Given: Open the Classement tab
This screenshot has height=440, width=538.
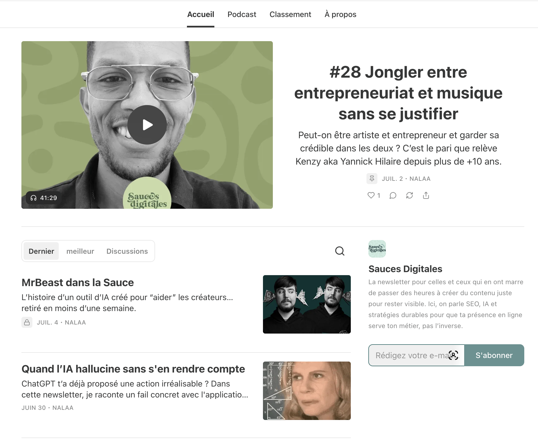Looking at the screenshot, I should [x=290, y=14].
